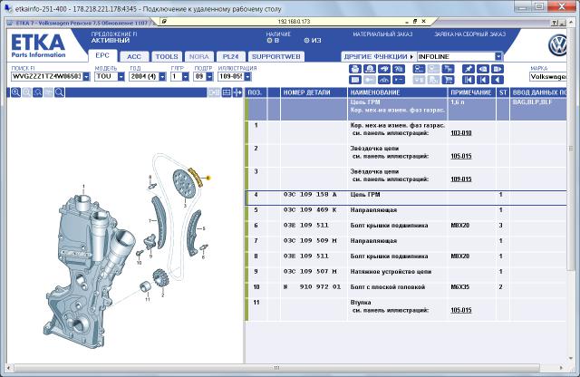Open the Марка Volkswagen dropdown
580x377 pixels.
pos(547,77)
